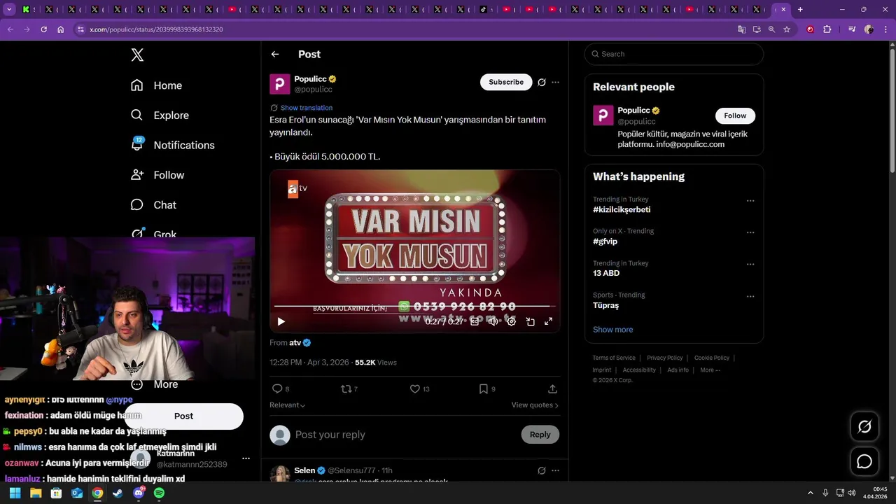This screenshot has width=896, height=504.
Task: Enable picture-in-picture for the video
Action: point(530,321)
